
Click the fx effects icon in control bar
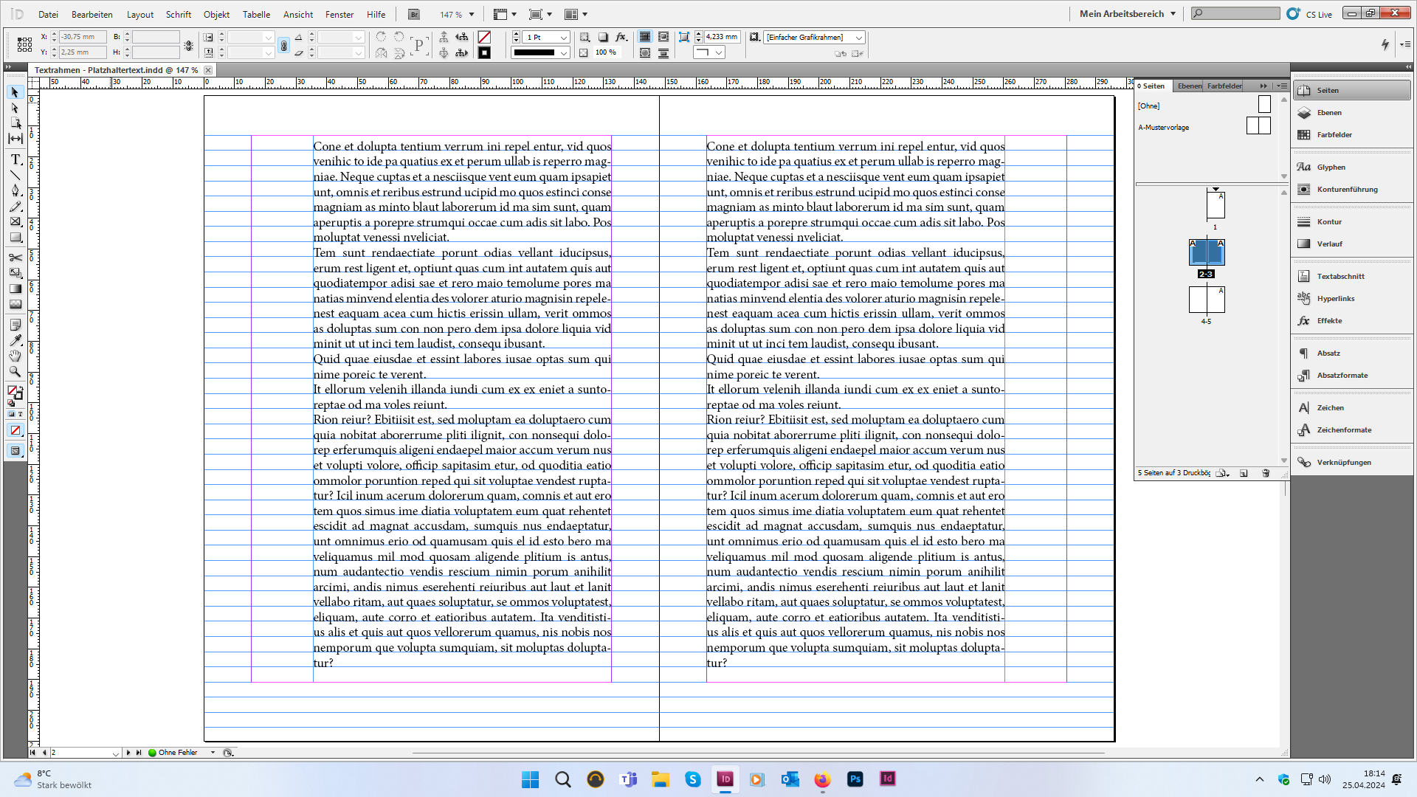621,37
